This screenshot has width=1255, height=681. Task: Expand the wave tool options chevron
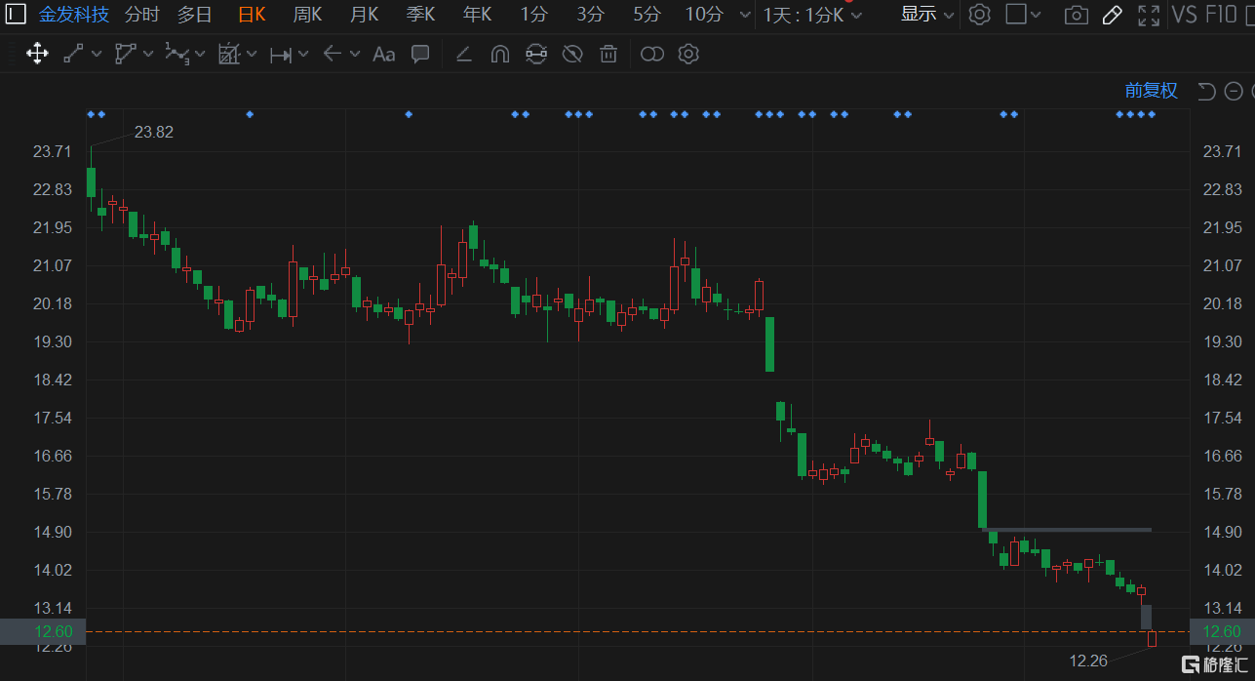click(200, 55)
